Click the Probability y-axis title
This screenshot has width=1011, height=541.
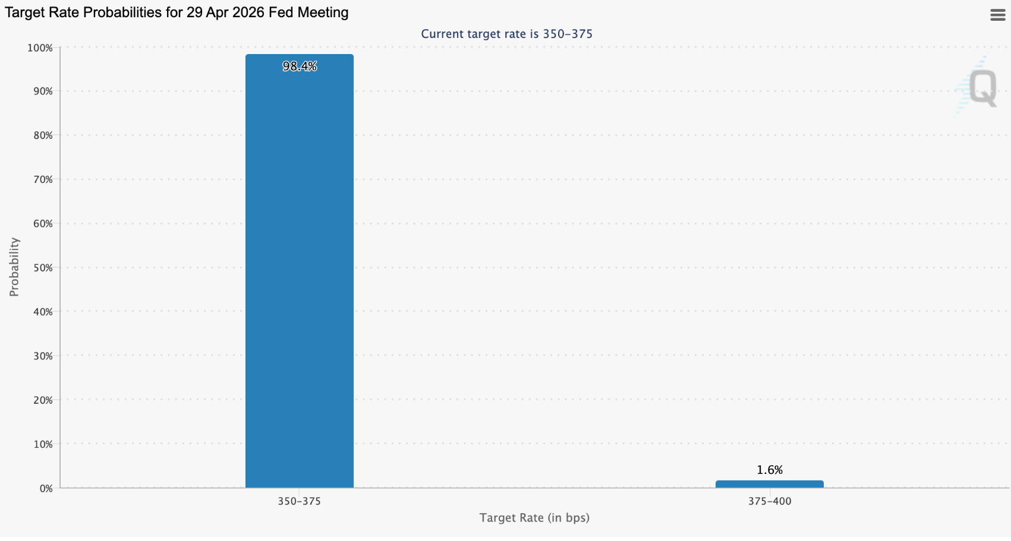coord(14,267)
